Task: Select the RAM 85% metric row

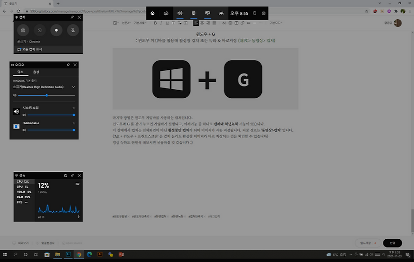Action: 24,197
